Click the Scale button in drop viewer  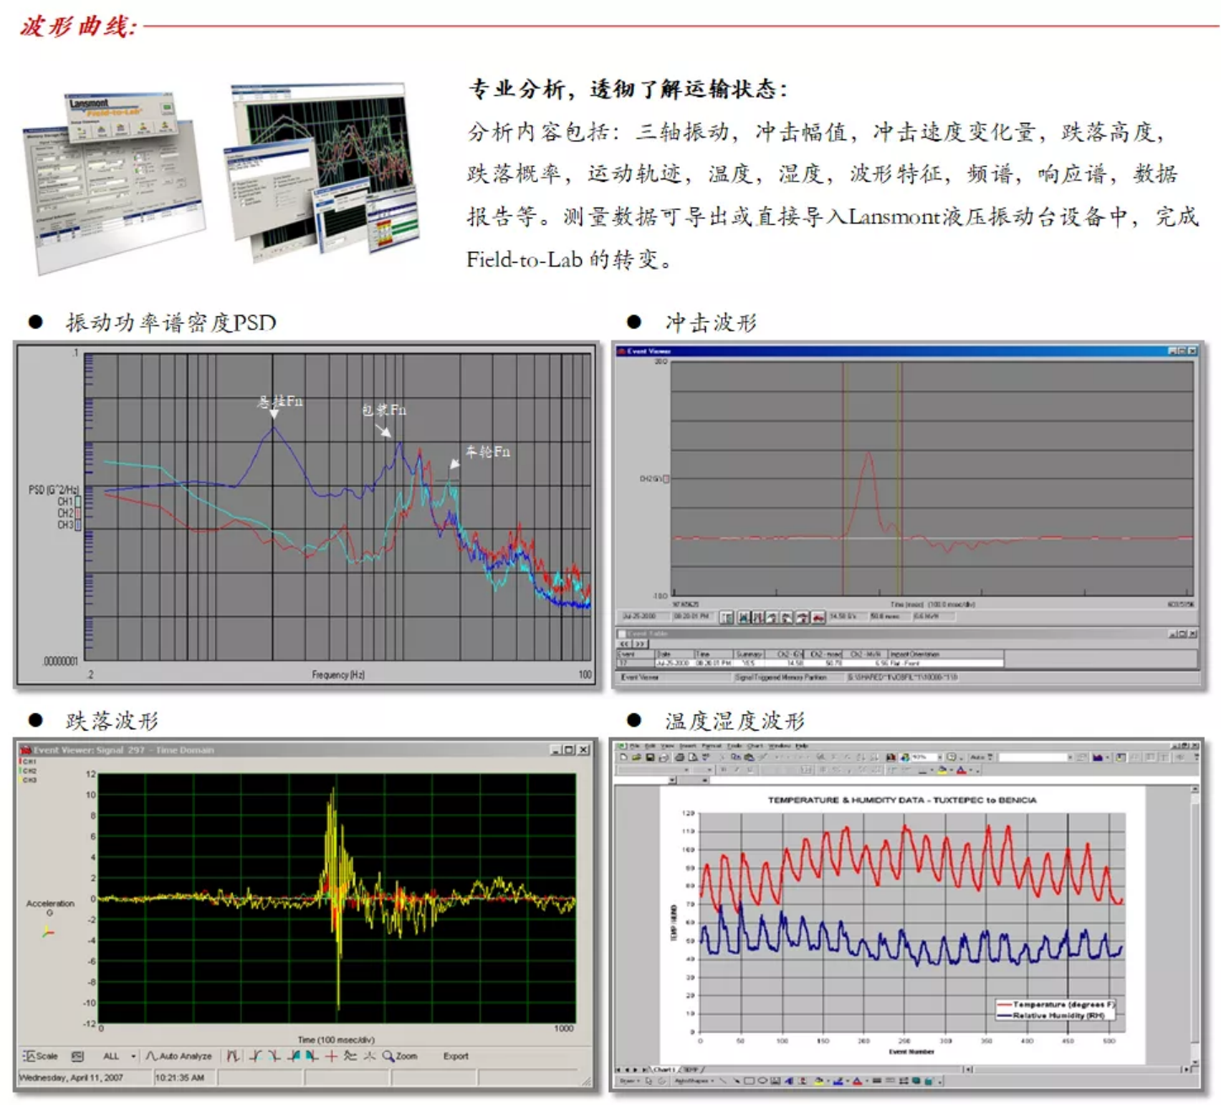(40, 1056)
